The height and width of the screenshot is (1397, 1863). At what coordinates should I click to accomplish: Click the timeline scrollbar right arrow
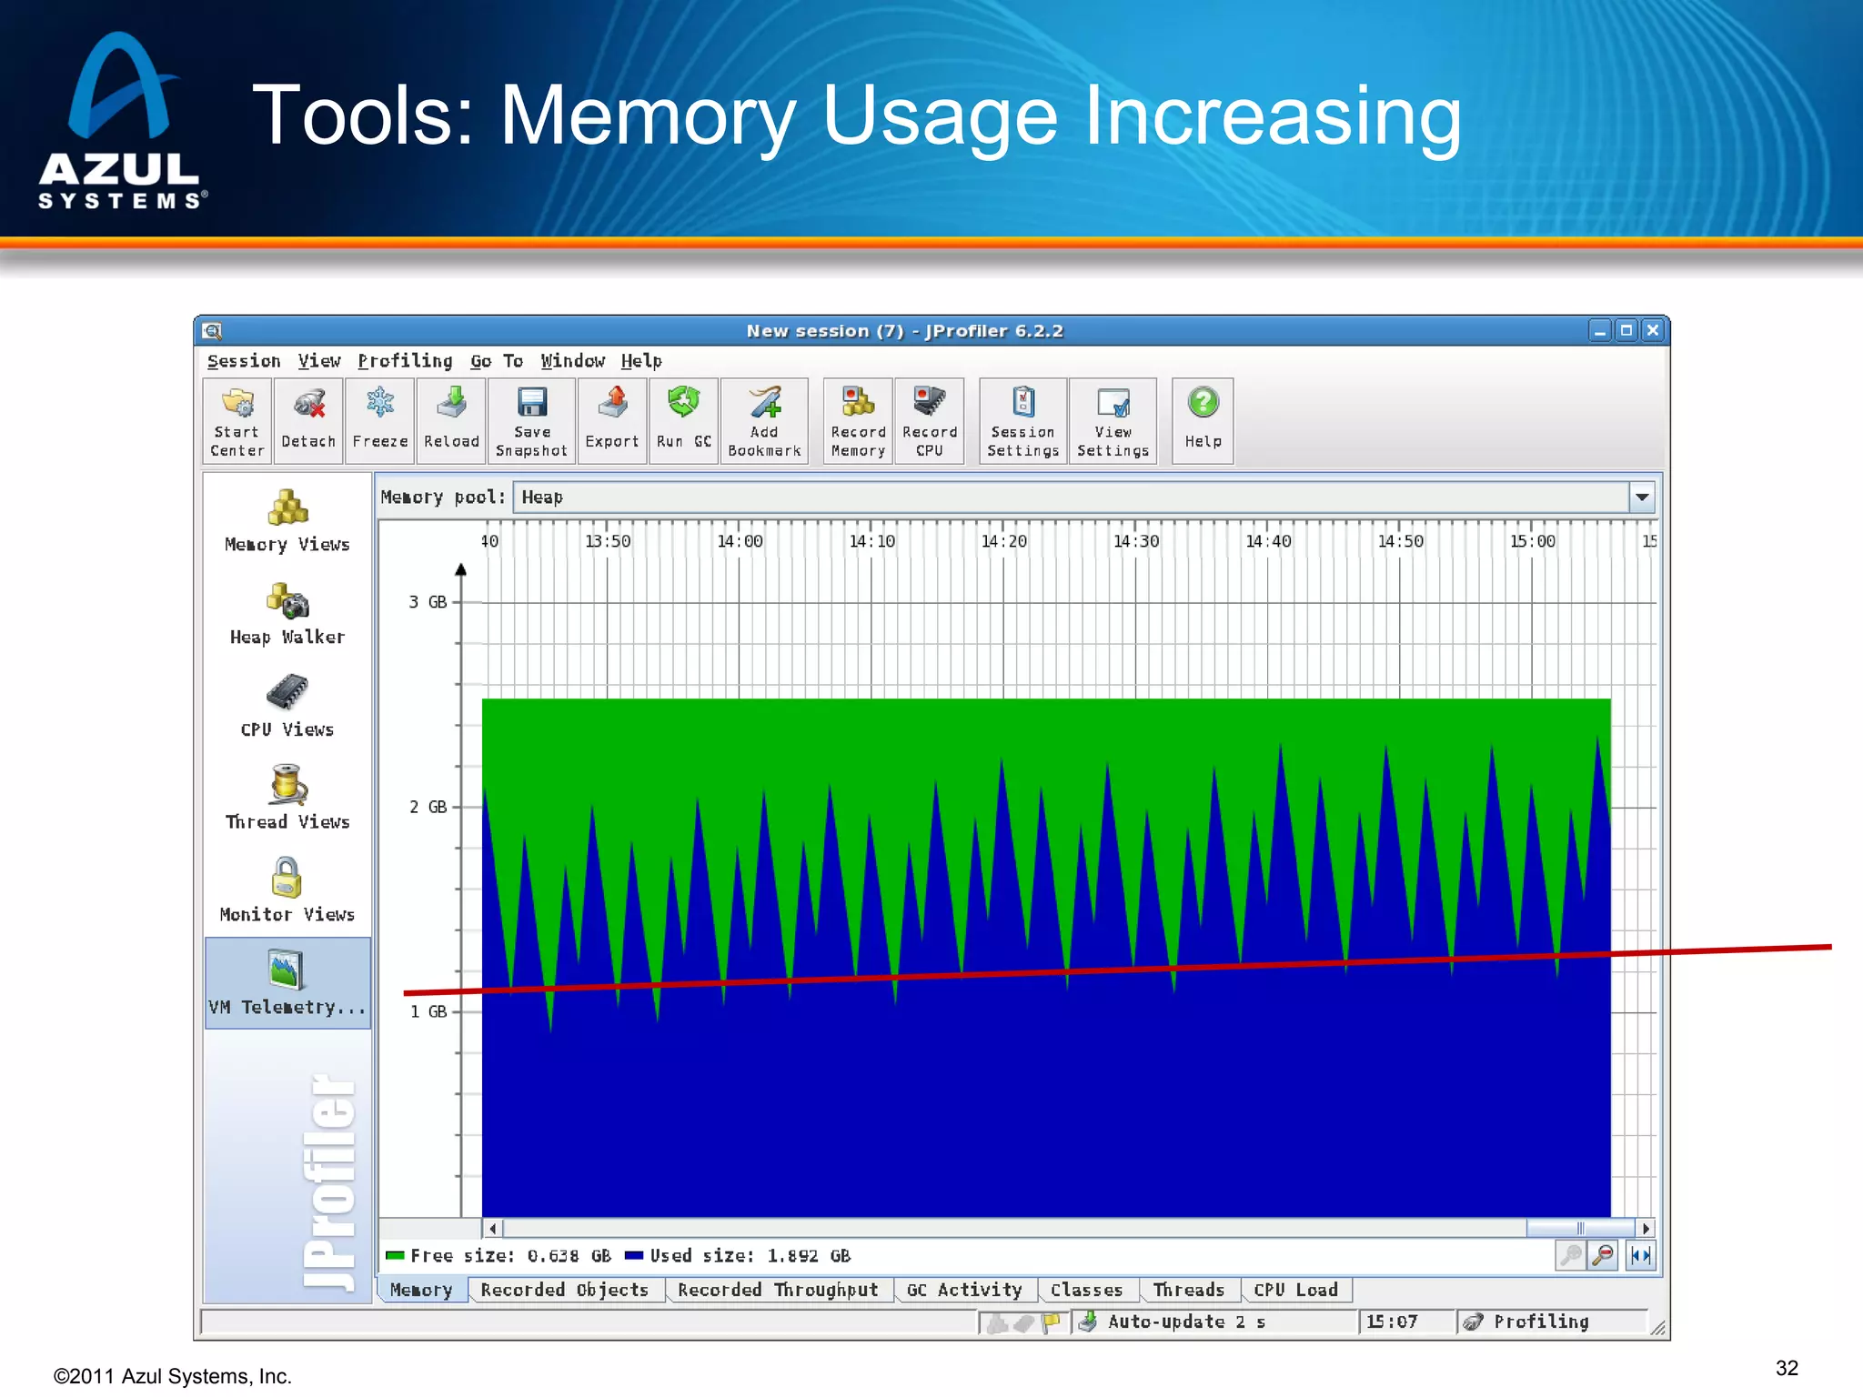1645,1229
